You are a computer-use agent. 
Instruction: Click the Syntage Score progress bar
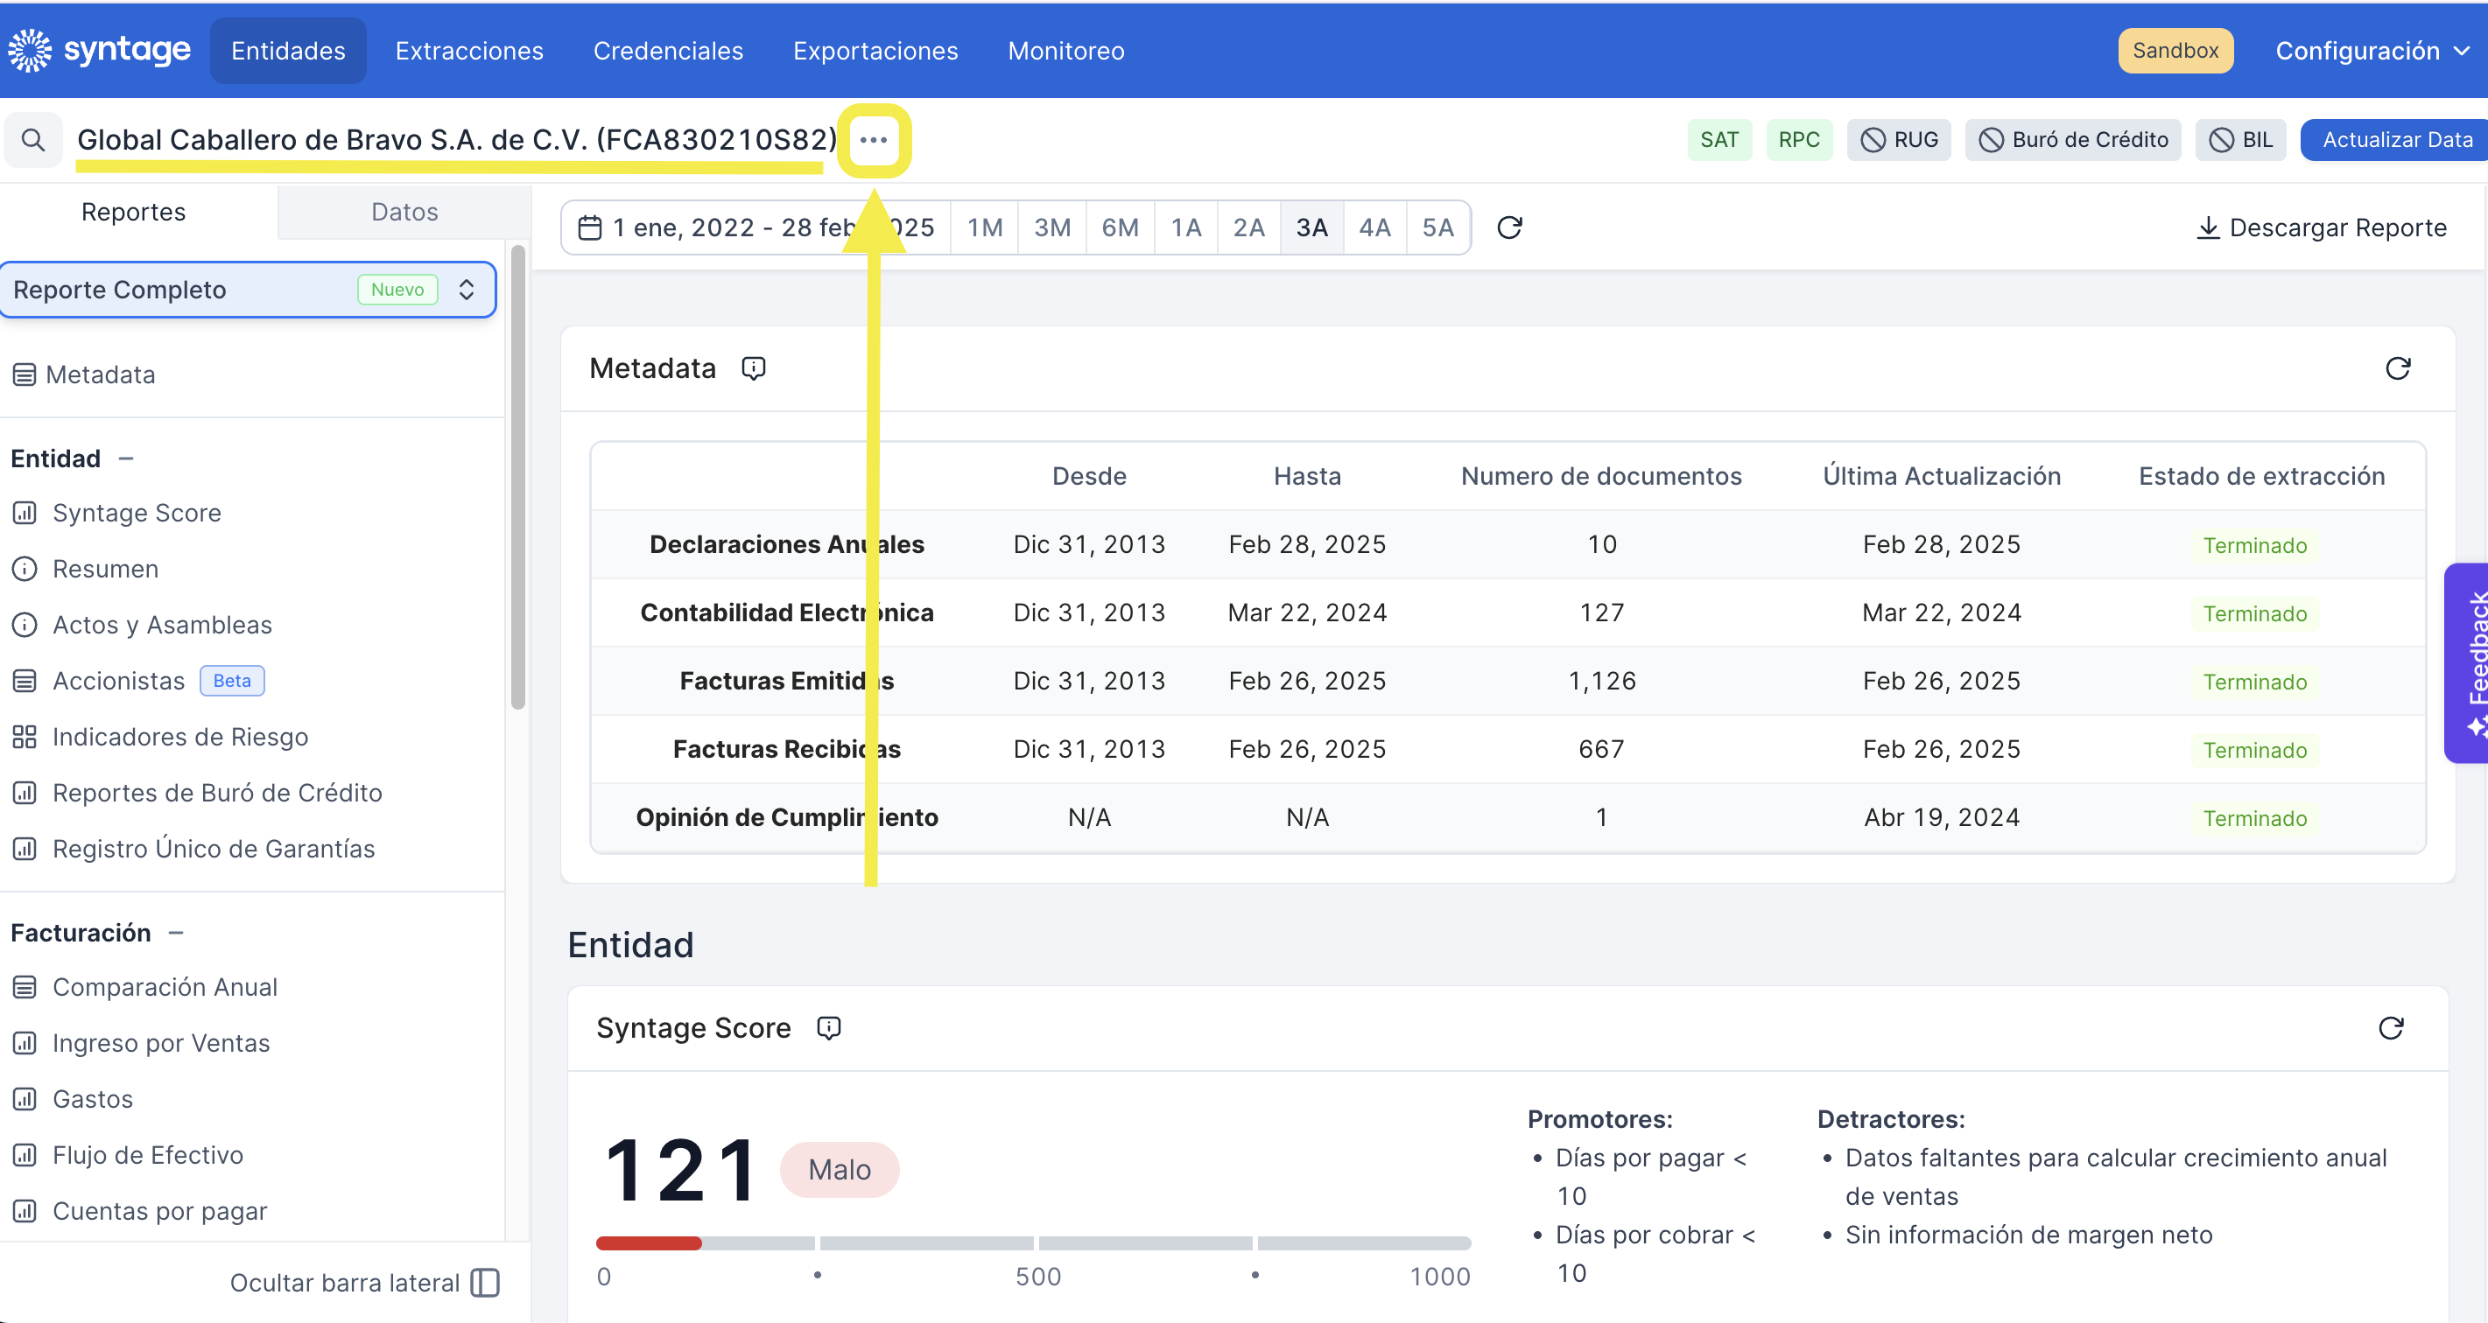point(1033,1244)
